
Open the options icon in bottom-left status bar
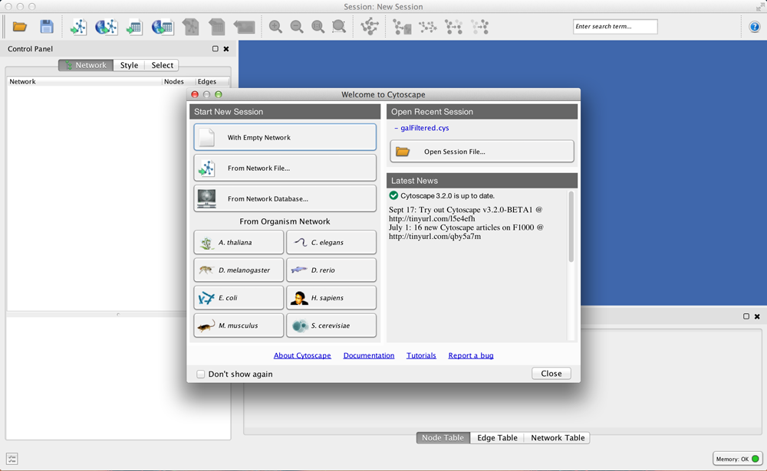(x=12, y=459)
